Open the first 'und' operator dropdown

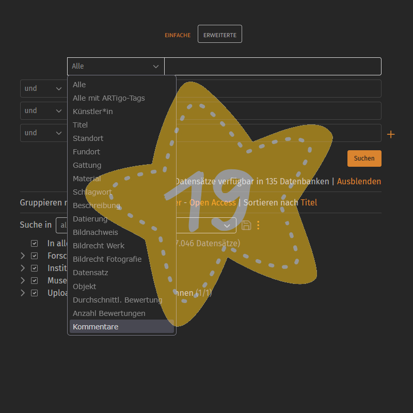click(43, 88)
